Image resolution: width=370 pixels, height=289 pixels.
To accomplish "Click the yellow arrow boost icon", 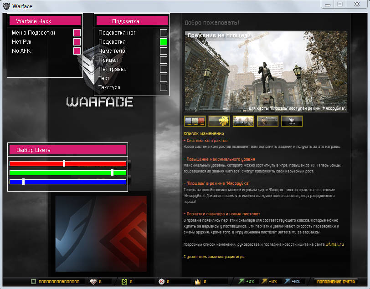I will coord(264,281).
